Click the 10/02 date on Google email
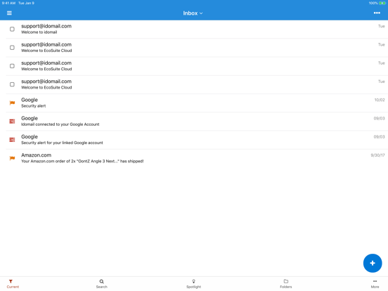 [x=380, y=100]
